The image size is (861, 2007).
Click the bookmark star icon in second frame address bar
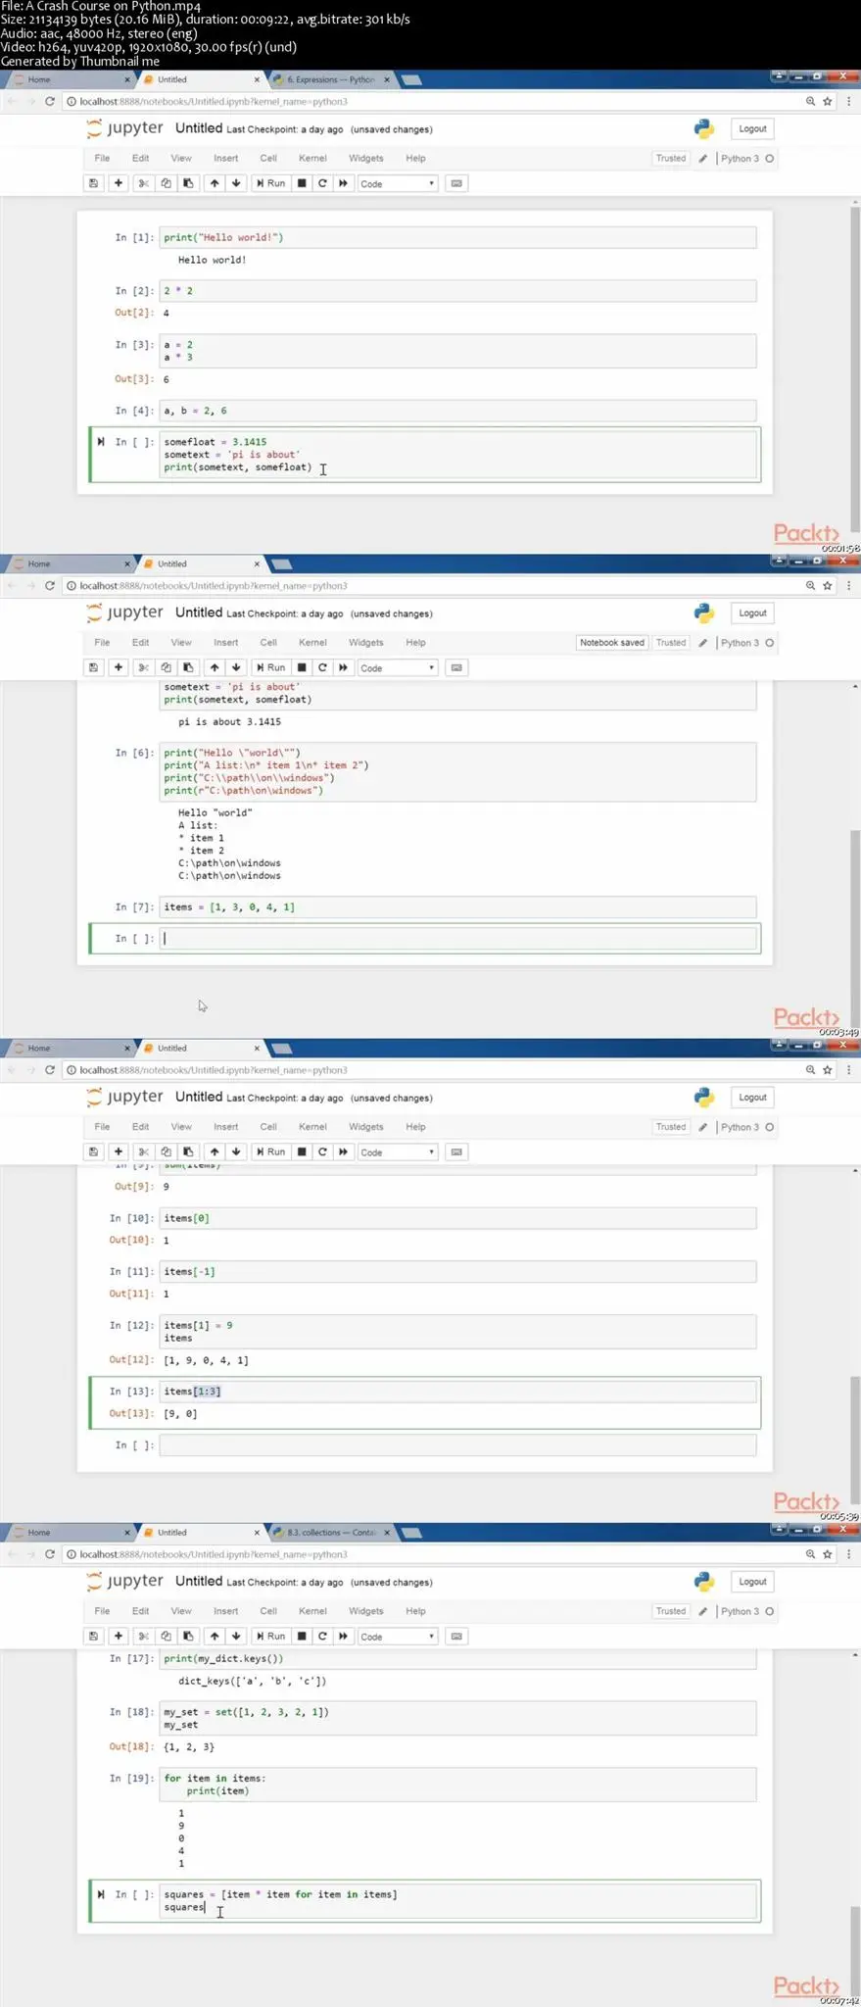pyautogui.click(x=828, y=585)
